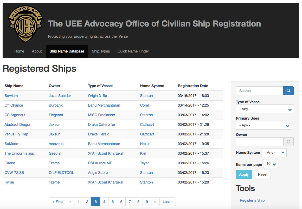302x209 pixels.
Task: Go to previous page using the ‹ arrow
Action: pos(70,202)
